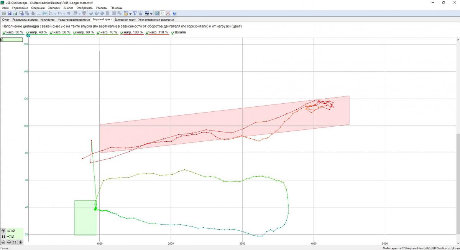The width and height of the screenshot is (460, 250).
Task: Toggle the 'нагр. 60 %' checkbox
Action: tap(75, 33)
